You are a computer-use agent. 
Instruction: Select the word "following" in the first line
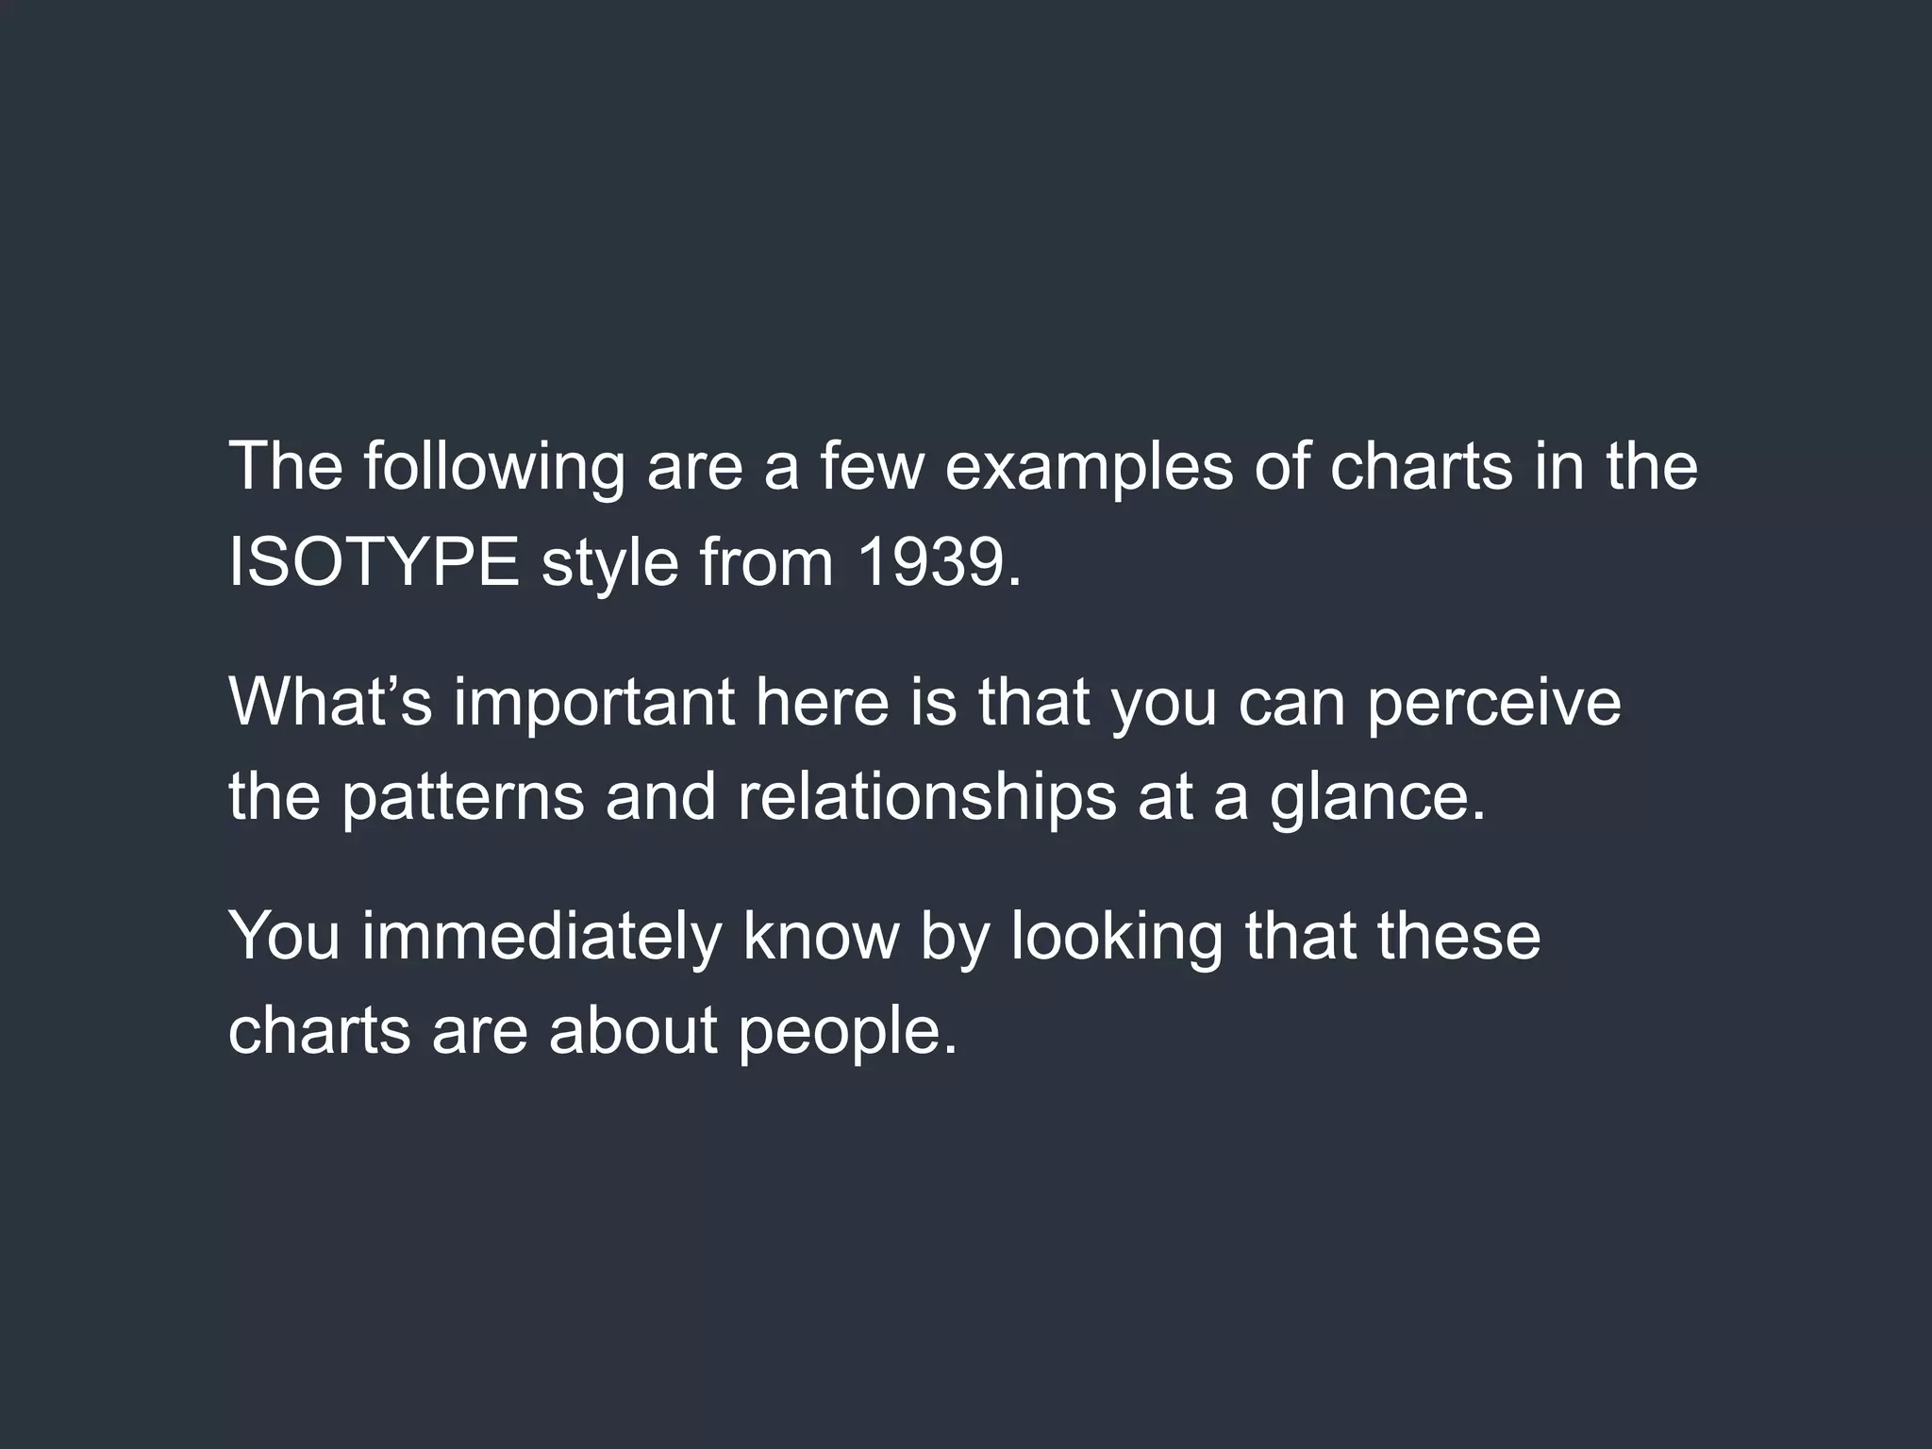click(x=494, y=468)
